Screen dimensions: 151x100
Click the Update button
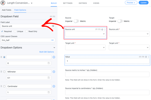pos(144,2)
